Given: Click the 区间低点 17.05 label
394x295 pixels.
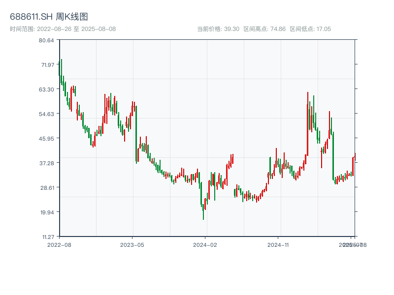Looking at the screenshot, I should click(x=310, y=29).
